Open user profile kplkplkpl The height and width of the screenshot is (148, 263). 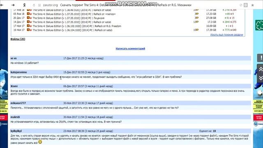pyautogui.click(x=16, y=131)
